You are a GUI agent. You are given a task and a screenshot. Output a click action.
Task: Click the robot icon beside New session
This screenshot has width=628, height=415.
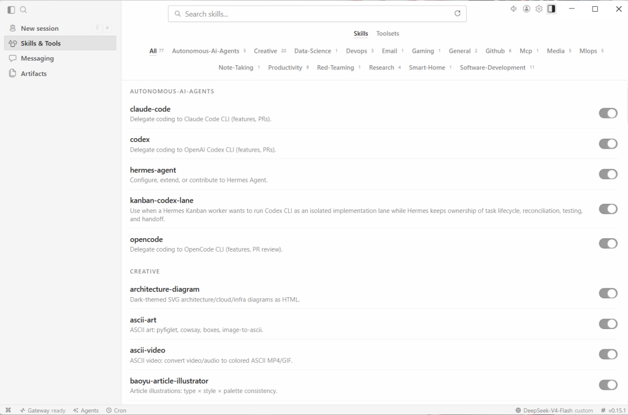13,28
